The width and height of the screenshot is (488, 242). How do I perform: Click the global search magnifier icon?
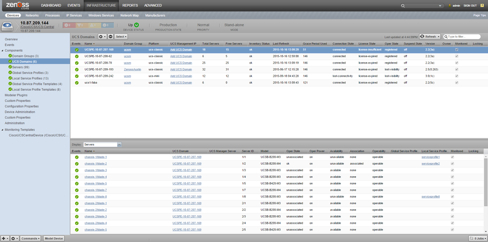pyautogui.click(x=403, y=5)
